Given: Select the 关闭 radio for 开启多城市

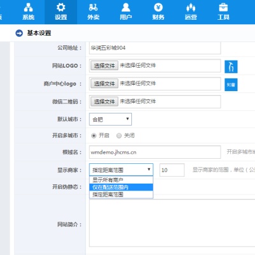Looking at the screenshot, I should point(119,136).
